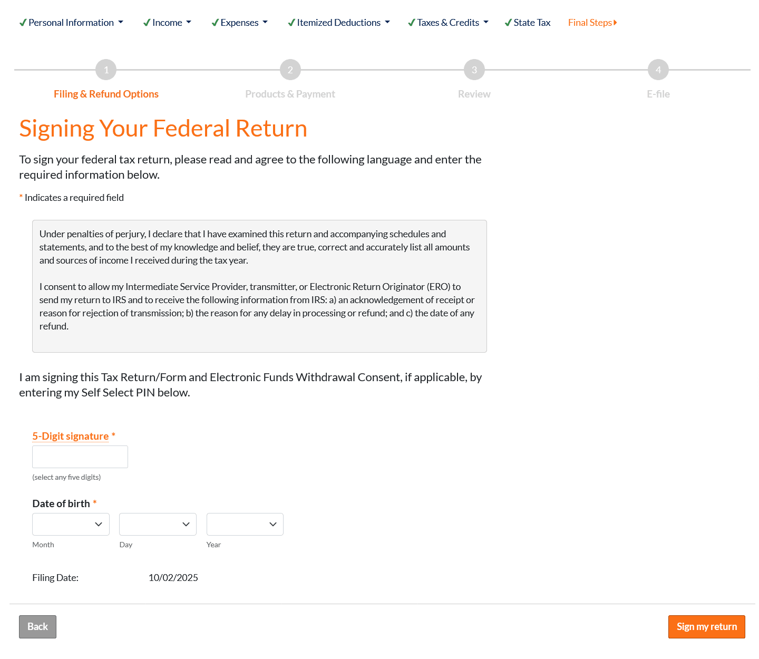Click the step 4 circle icon
Screen dimensions: 759x659
(658, 70)
